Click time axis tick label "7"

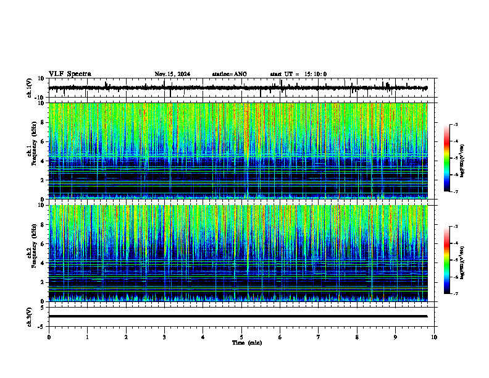click(x=319, y=337)
